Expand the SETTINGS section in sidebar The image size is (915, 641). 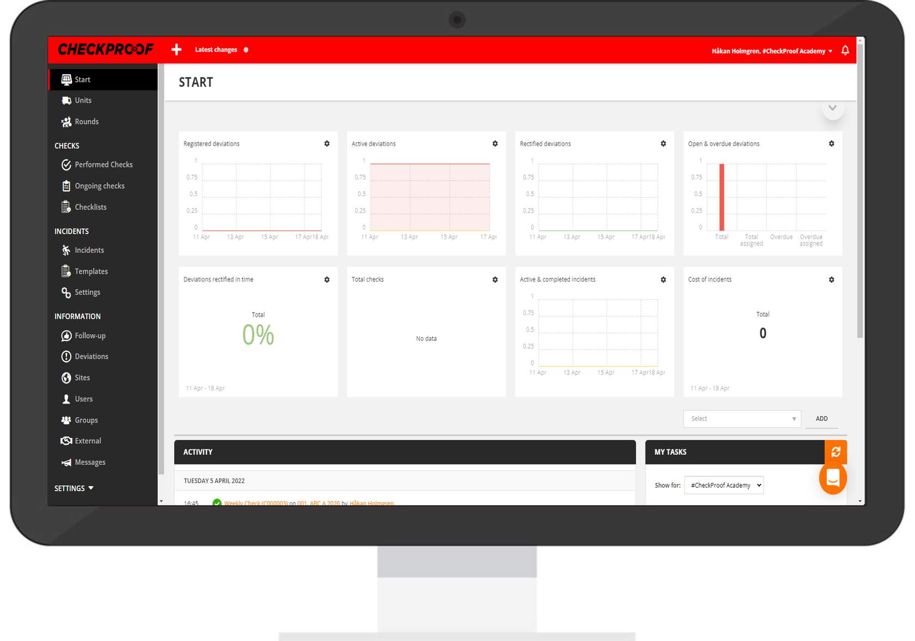pos(74,489)
